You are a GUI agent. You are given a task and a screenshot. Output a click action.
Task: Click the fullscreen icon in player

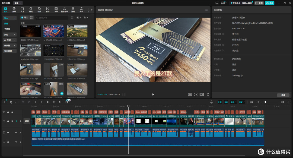pyautogui.click(x=208, y=94)
